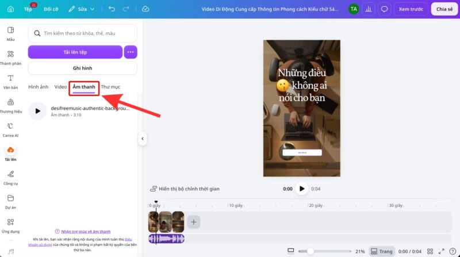
Task: Click the design title text
Action: pyautogui.click(x=270, y=9)
